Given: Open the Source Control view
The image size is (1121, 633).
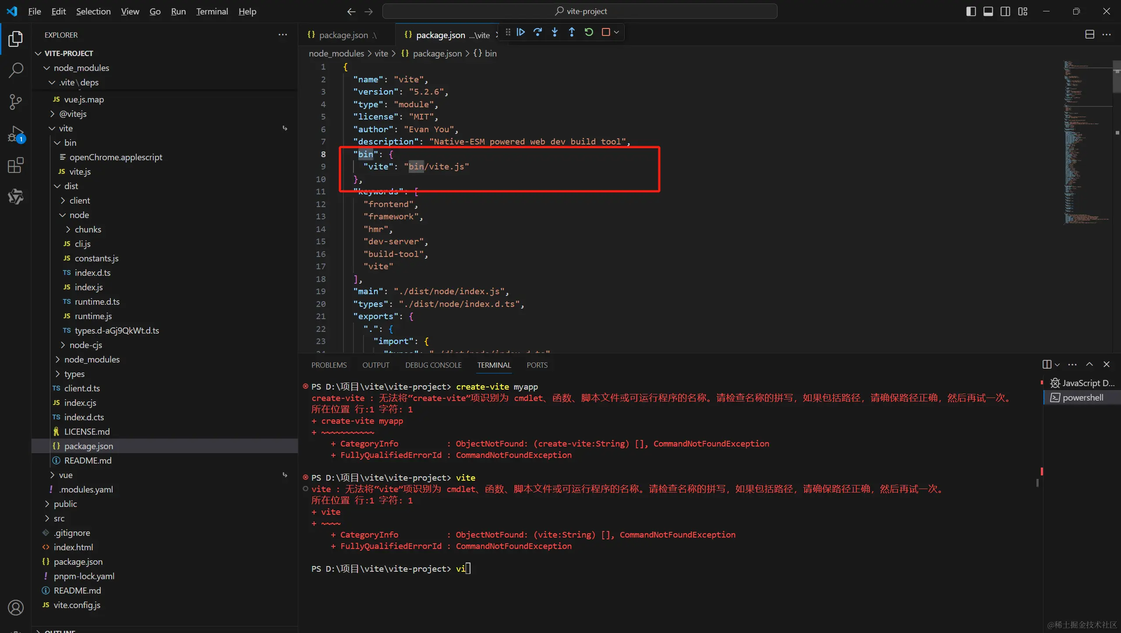Looking at the screenshot, I should [x=16, y=102].
